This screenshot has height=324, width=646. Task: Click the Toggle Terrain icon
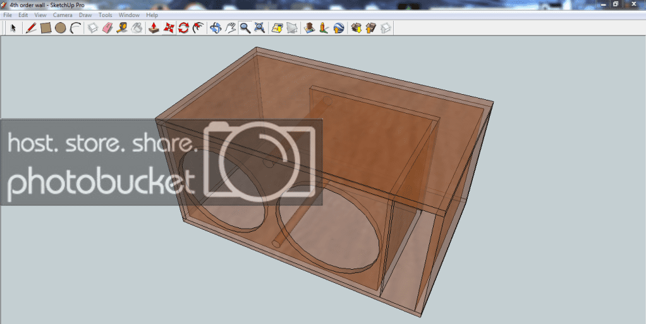(292, 28)
